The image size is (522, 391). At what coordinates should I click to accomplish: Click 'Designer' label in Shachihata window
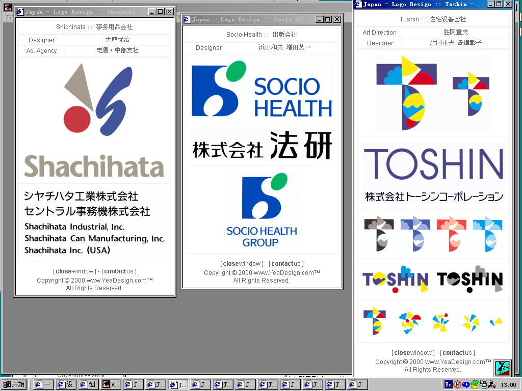[42, 40]
